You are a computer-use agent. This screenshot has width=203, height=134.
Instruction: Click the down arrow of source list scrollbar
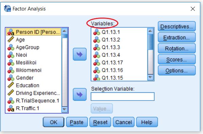[x=65, y=109]
